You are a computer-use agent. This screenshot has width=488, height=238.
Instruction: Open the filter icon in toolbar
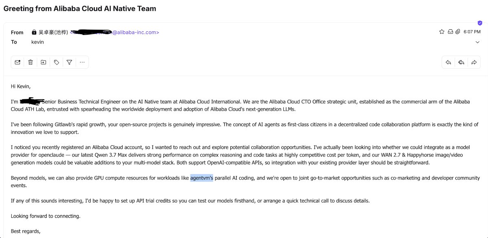[70, 62]
